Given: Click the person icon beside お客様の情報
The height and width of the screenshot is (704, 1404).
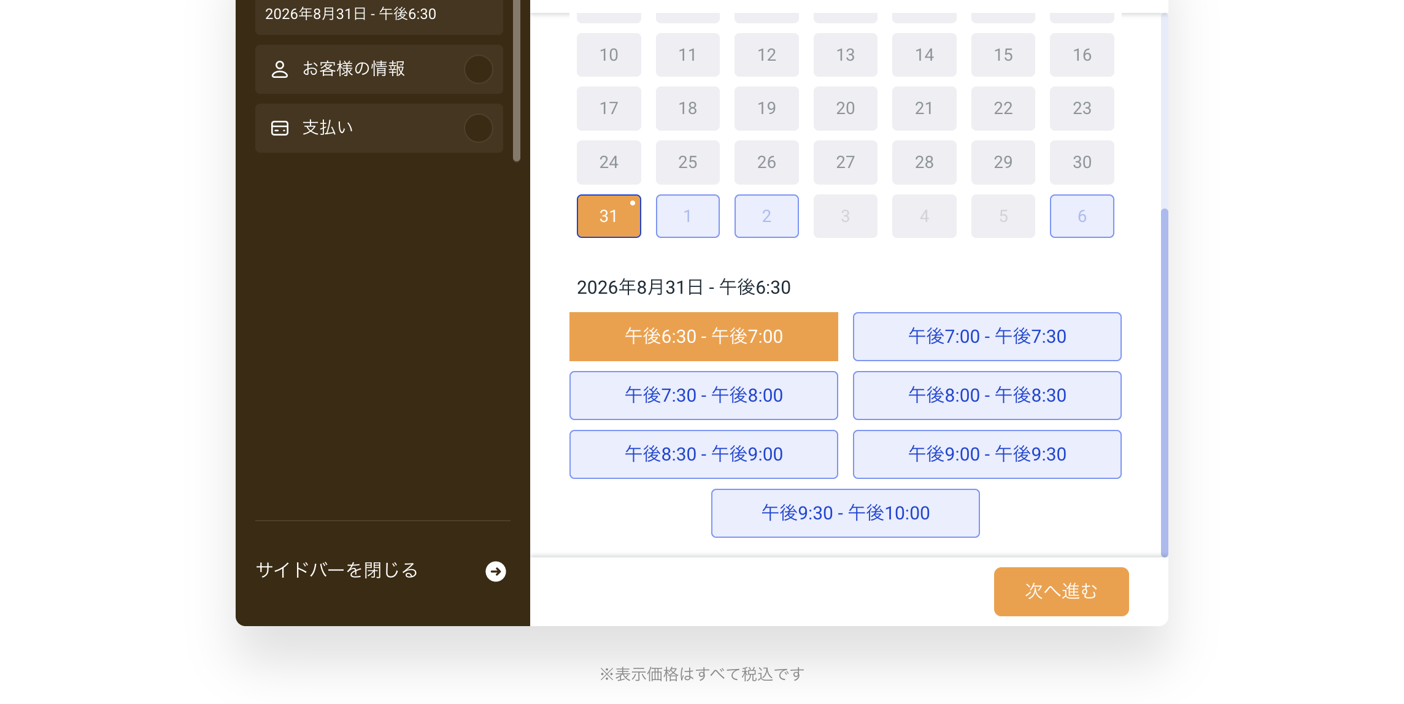Looking at the screenshot, I should (x=280, y=69).
